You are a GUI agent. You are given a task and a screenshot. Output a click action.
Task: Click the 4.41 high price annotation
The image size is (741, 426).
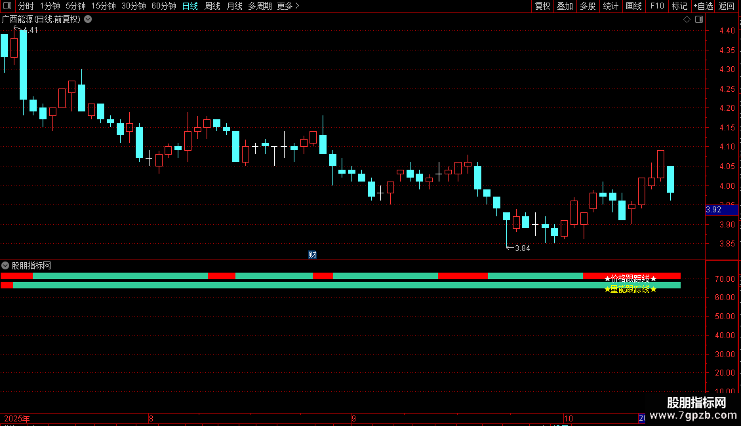point(30,30)
